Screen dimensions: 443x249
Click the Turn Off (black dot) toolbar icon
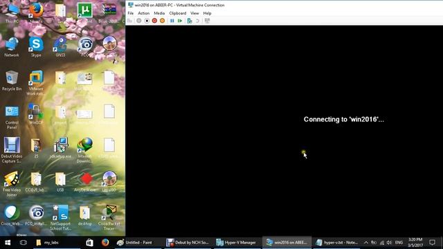tap(147, 21)
